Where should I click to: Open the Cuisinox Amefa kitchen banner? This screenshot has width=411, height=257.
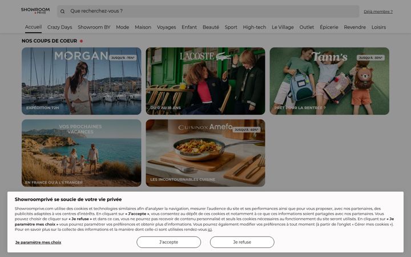tap(205, 153)
